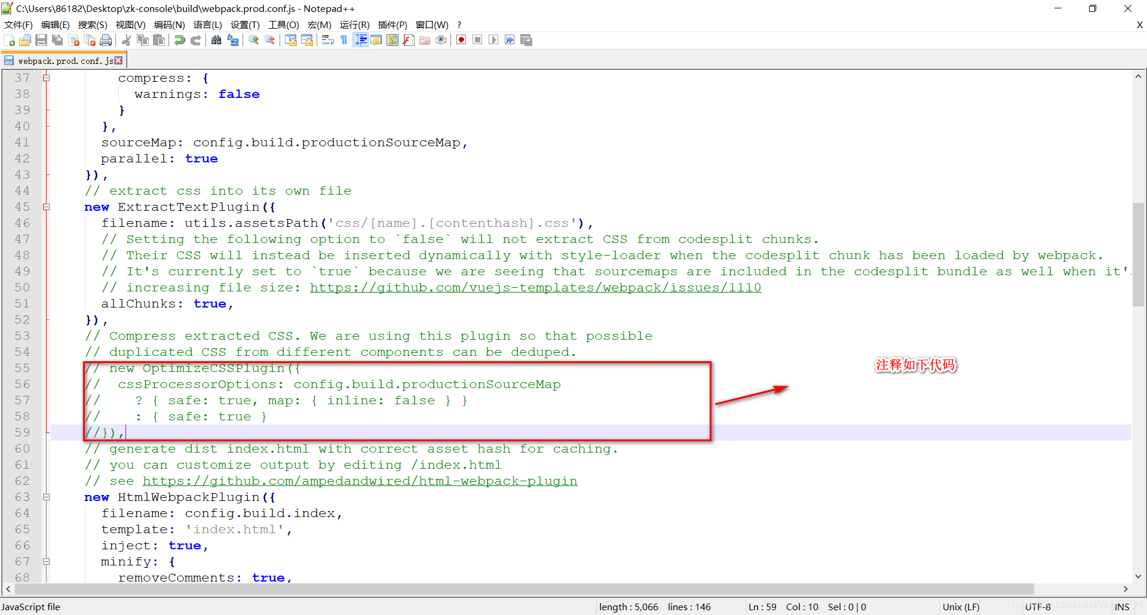The height and width of the screenshot is (615, 1147).
Task: Click the Unix (LF) status bar entry
Action: 961,607
